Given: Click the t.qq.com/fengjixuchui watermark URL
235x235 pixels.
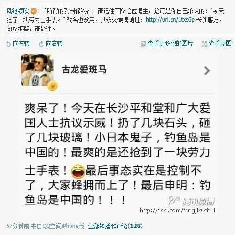Looking at the screenshot, I should point(177,211).
